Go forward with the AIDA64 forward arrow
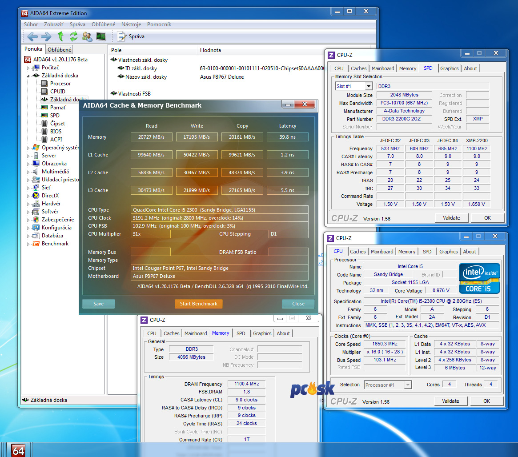The width and height of the screenshot is (518, 457). point(46,36)
